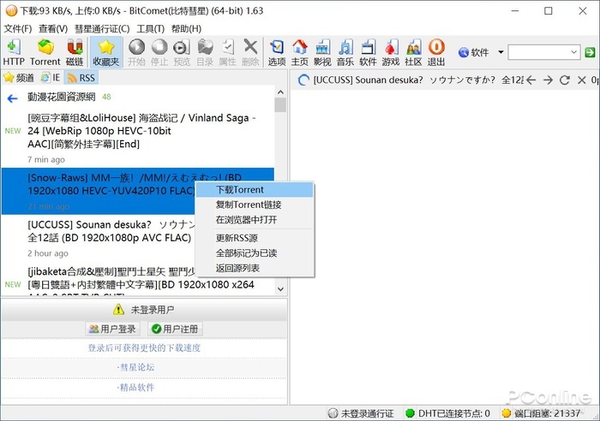
Task: Choose 在浏览器中打开 in context menu
Action: coord(255,220)
